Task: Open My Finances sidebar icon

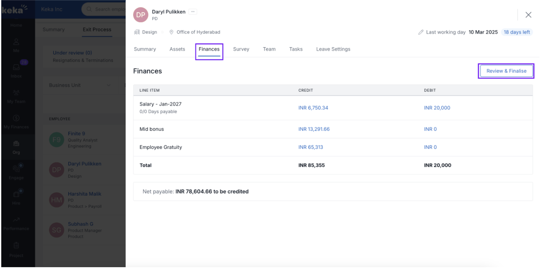Action: [17, 118]
